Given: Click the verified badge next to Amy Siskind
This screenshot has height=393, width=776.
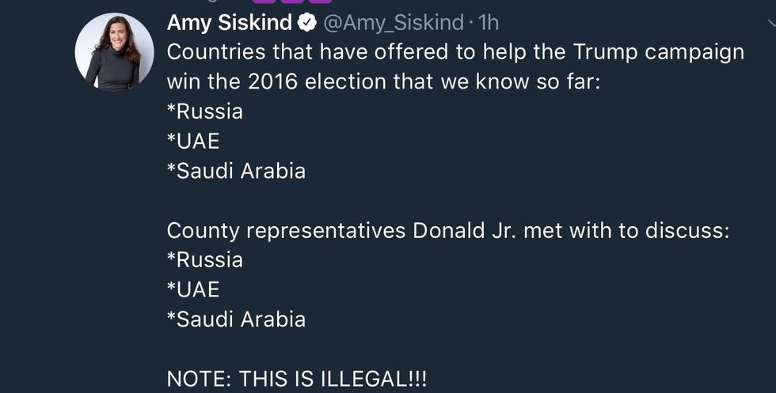Looking at the screenshot, I should point(306,24).
